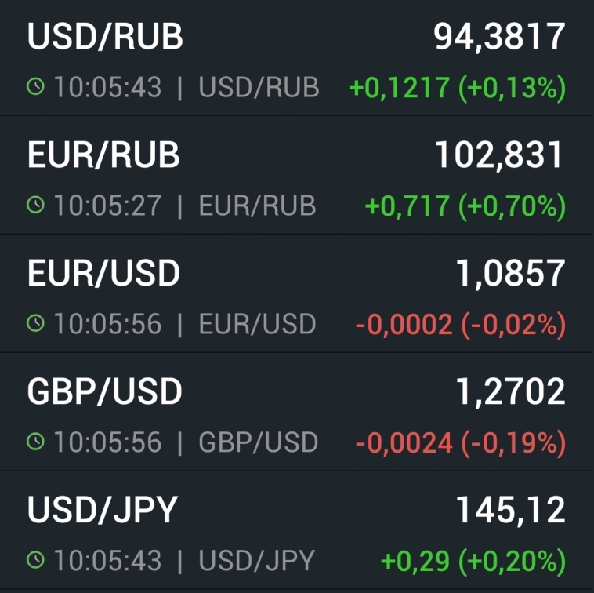Click the green change +0,1217 (+0,13%)

[x=457, y=88]
